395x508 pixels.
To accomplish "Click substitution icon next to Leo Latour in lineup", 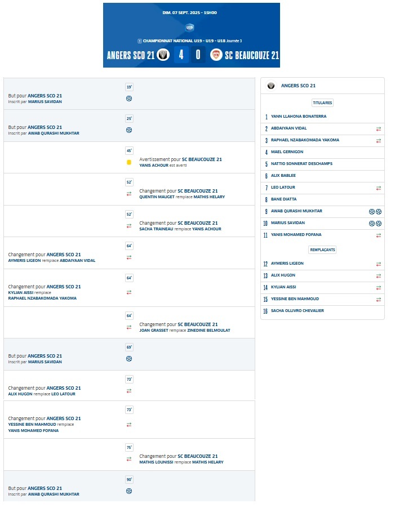I will click(x=379, y=188).
